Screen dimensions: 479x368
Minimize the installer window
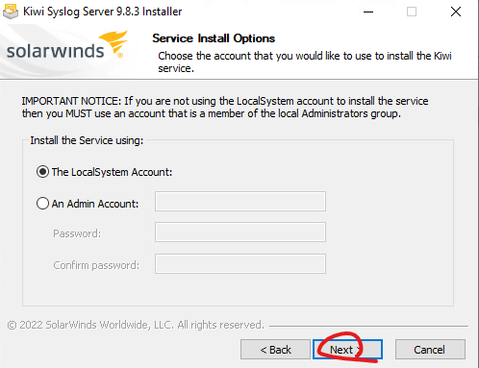[x=368, y=12]
